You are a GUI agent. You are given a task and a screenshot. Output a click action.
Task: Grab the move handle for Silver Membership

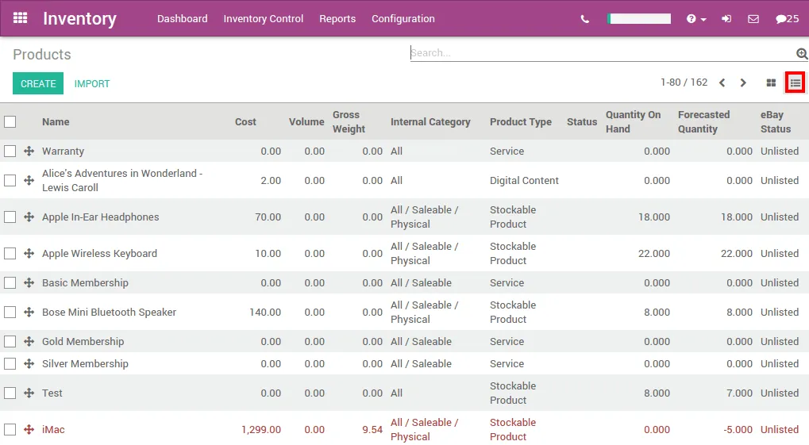(29, 364)
